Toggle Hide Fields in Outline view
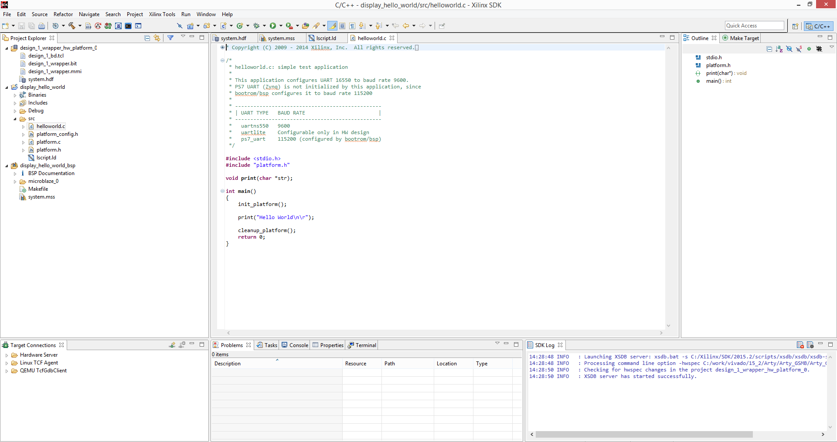The width and height of the screenshot is (837, 442). [789, 49]
